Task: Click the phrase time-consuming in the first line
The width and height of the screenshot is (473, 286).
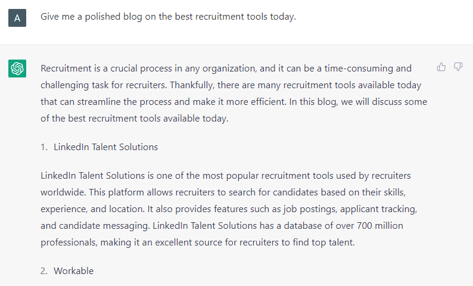Action: coord(359,69)
